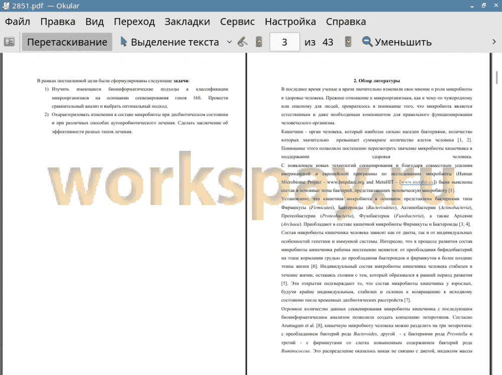Click the bold word "задачи" on the left page
The height and width of the screenshot is (375, 502).
click(x=181, y=81)
